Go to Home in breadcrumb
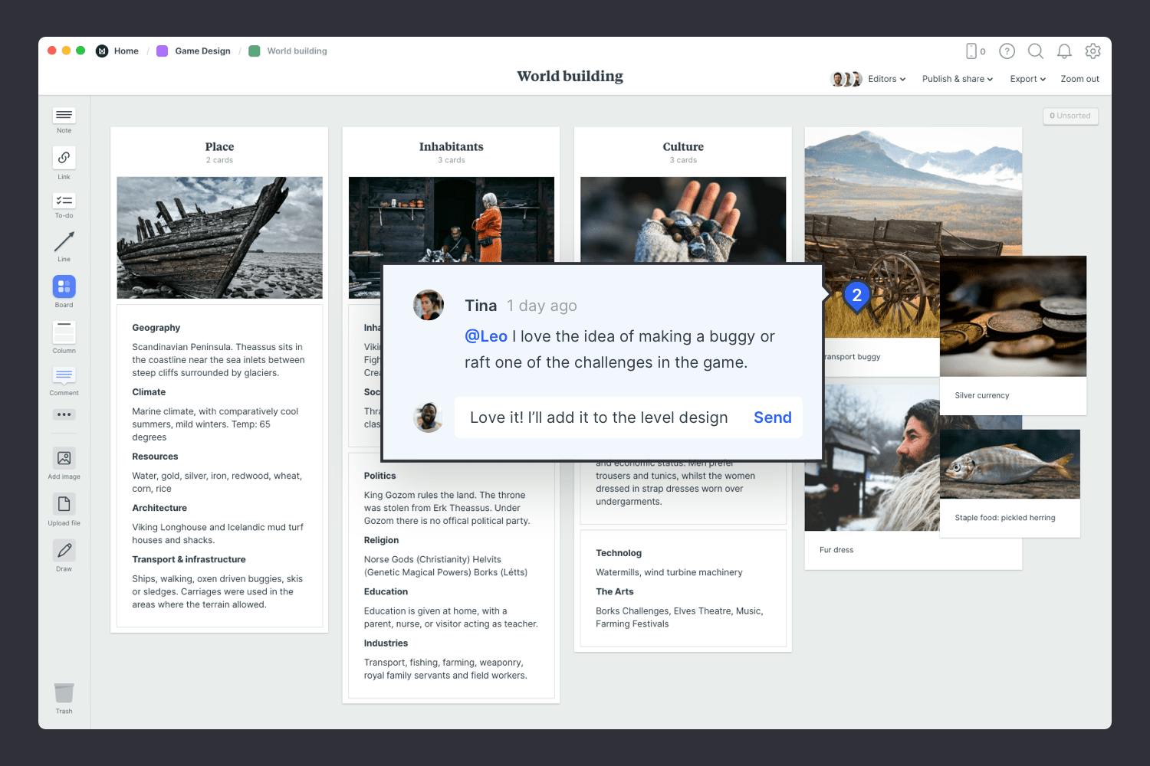 coord(126,51)
